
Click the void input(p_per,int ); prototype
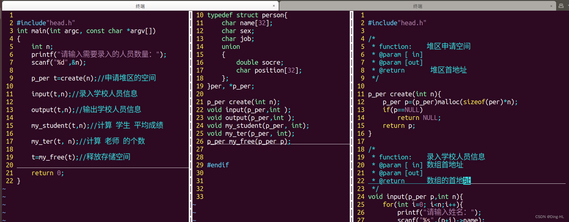click(x=249, y=110)
